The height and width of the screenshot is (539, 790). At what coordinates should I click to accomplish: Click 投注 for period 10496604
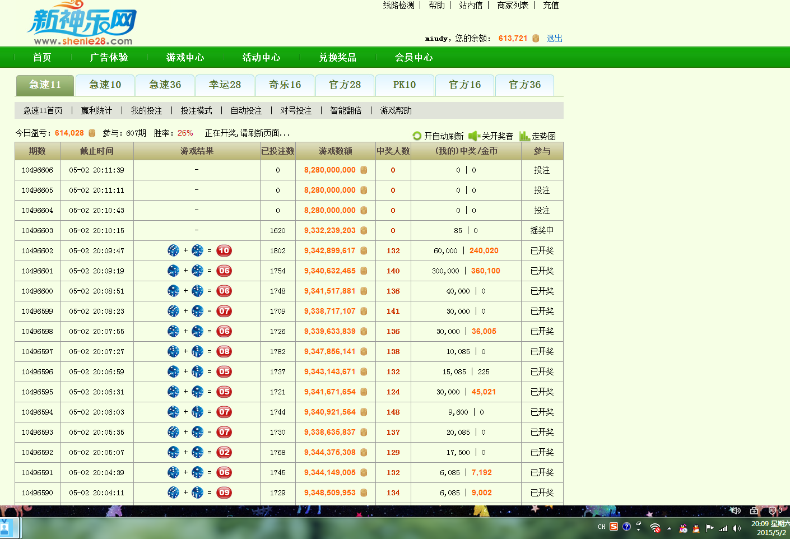(542, 210)
